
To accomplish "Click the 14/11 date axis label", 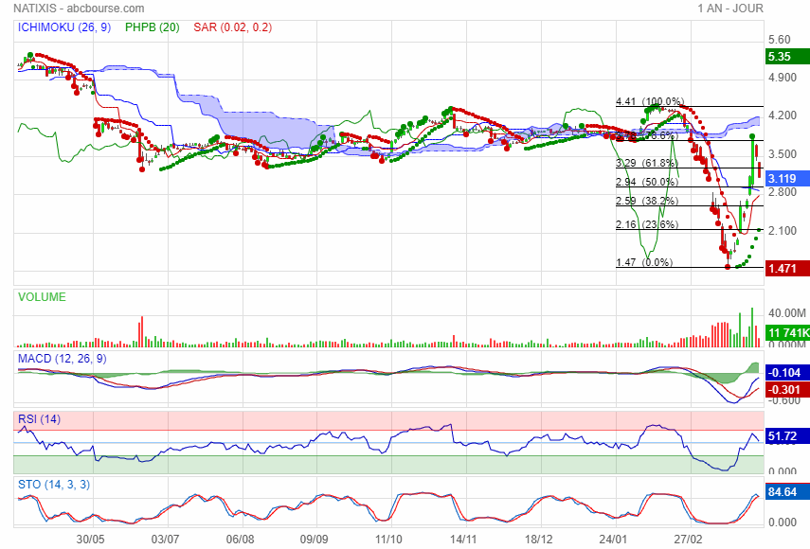I will pyautogui.click(x=463, y=540).
